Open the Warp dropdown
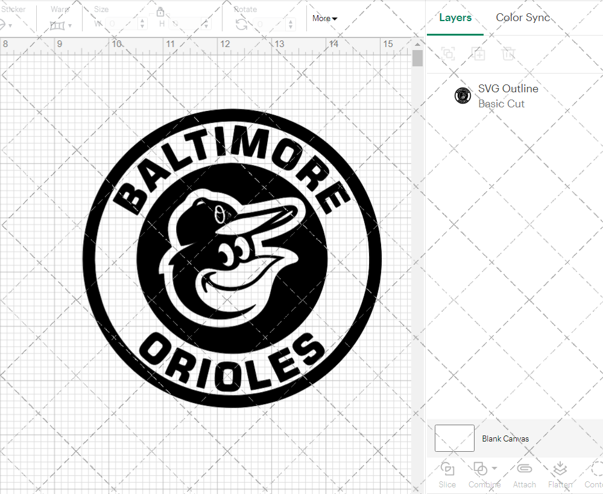 coord(61,25)
